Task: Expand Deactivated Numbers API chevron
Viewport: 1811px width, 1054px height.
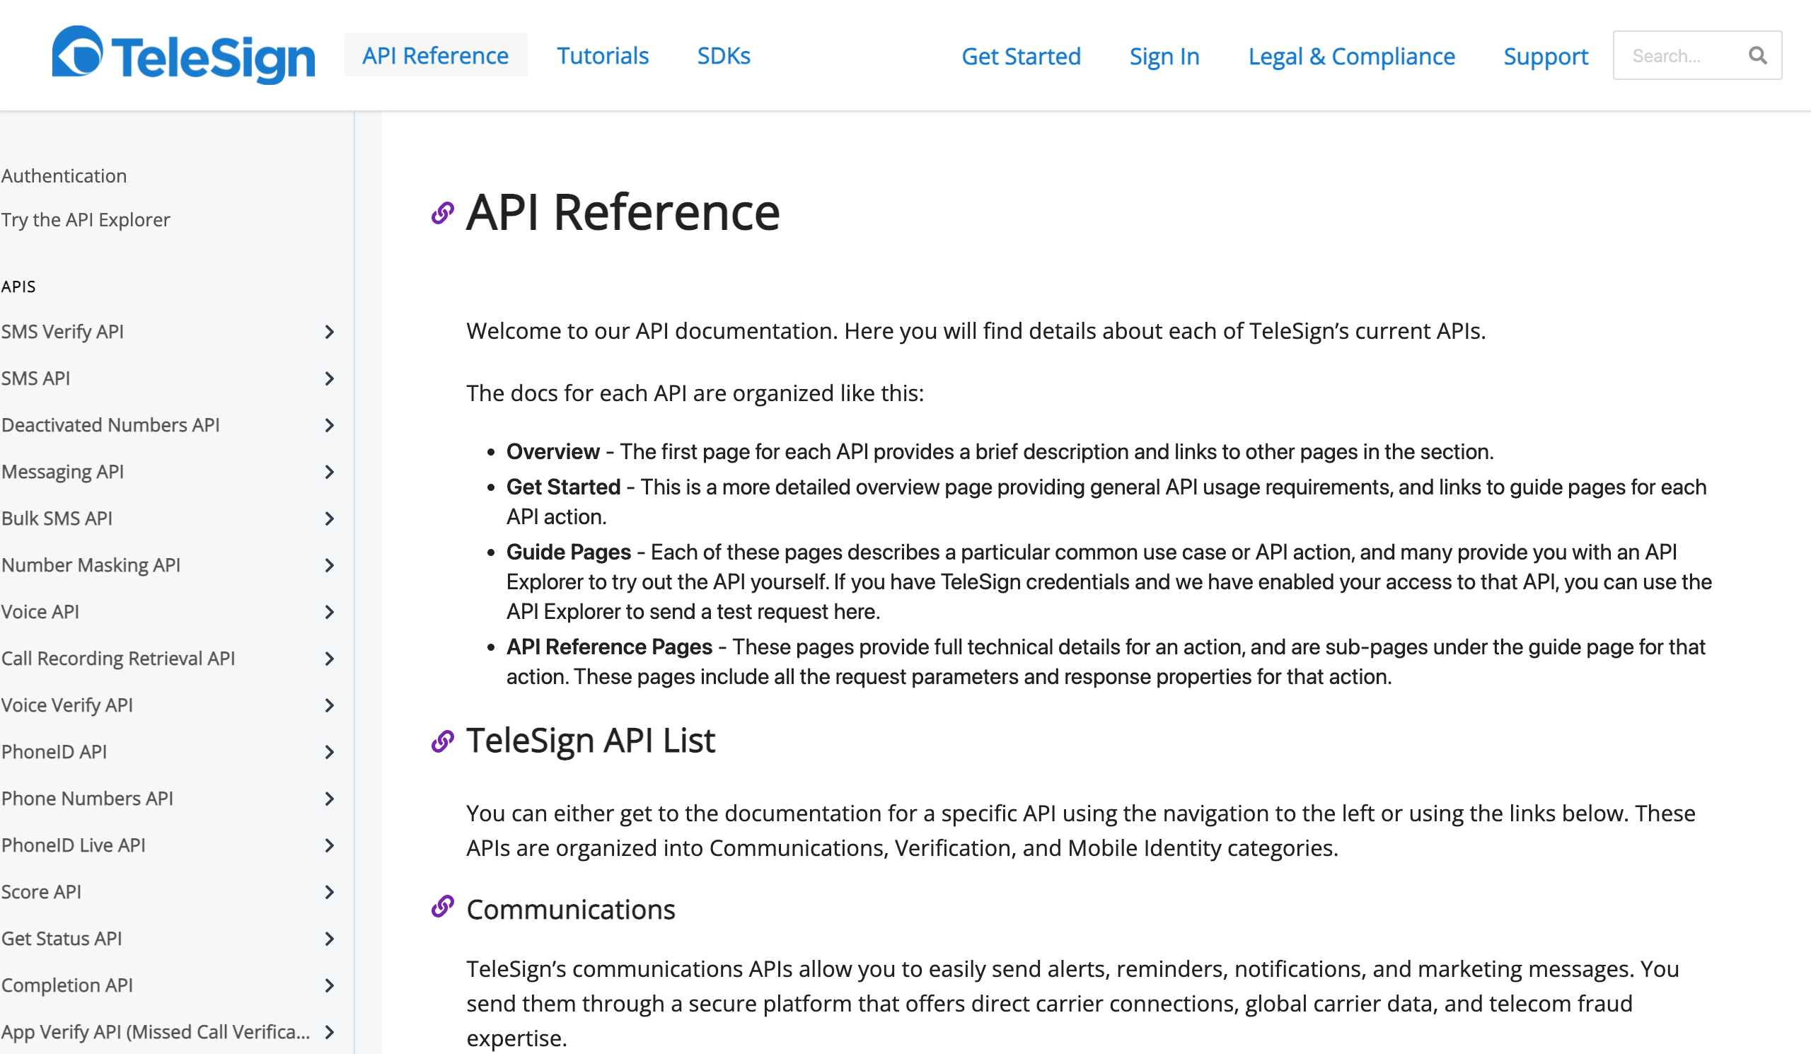Action: click(329, 425)
